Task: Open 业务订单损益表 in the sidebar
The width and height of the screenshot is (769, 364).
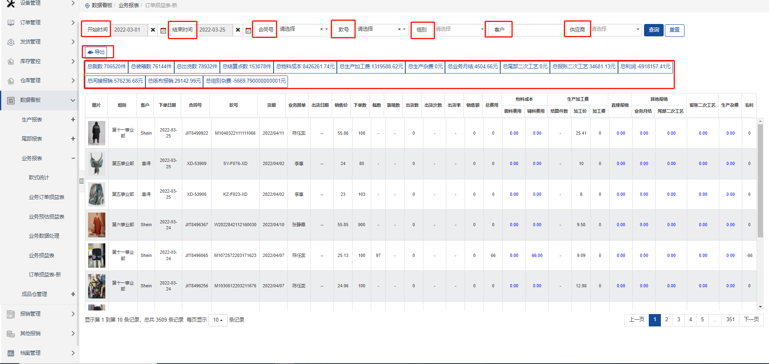Action: click(46, 197)
